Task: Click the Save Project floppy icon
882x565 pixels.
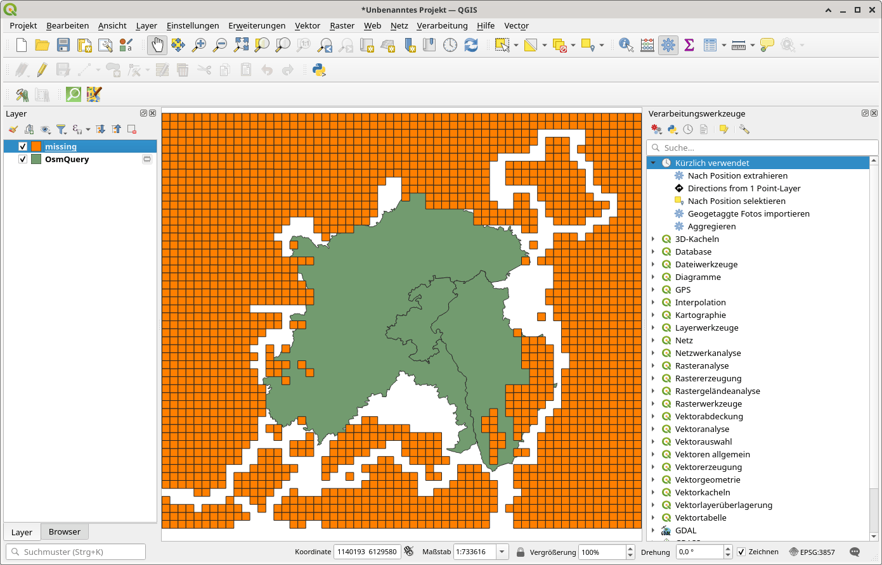Action: click(63, 45)
